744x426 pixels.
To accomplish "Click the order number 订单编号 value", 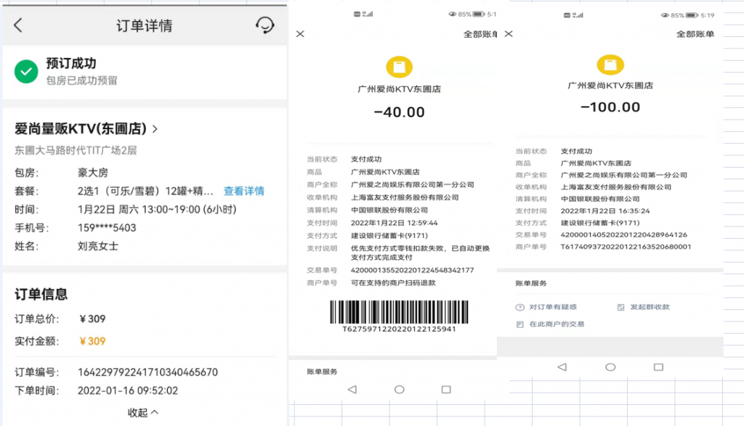I will point(147,372).
